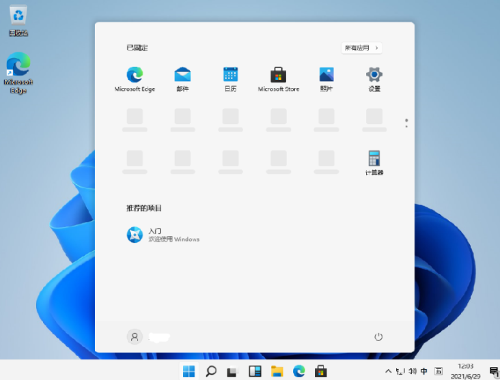Screen dimensions: 500x380
Task: Click the power button icon
Action: pos(378,337)
